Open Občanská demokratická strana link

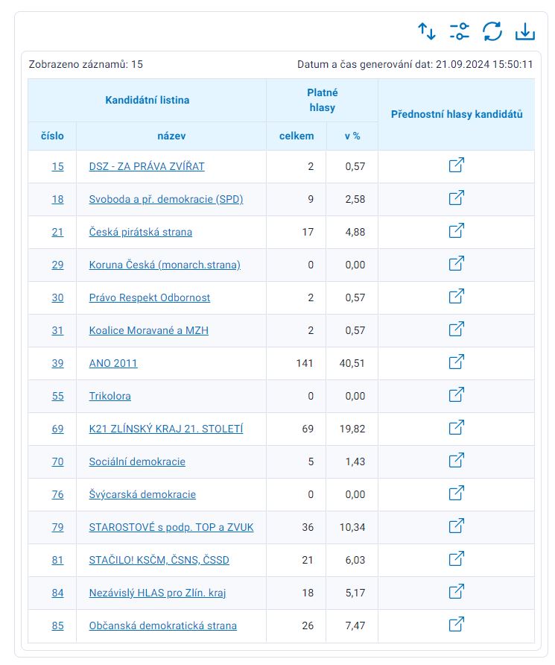(x=162, y=625)
